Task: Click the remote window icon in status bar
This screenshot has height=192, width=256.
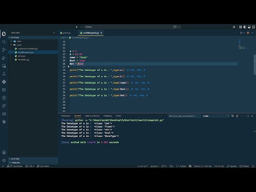Action: click(x=3, y=166)
